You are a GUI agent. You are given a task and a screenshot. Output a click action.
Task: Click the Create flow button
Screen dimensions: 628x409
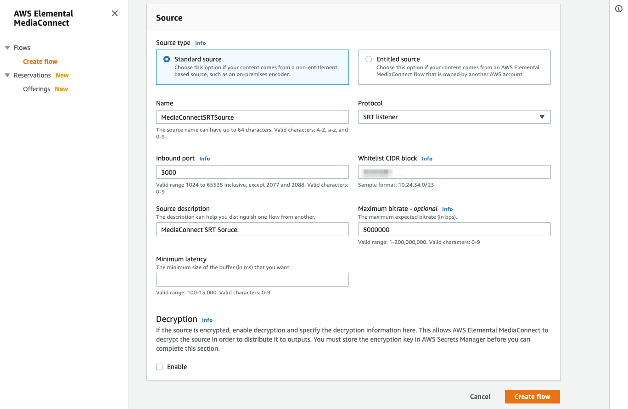point(532,396)
